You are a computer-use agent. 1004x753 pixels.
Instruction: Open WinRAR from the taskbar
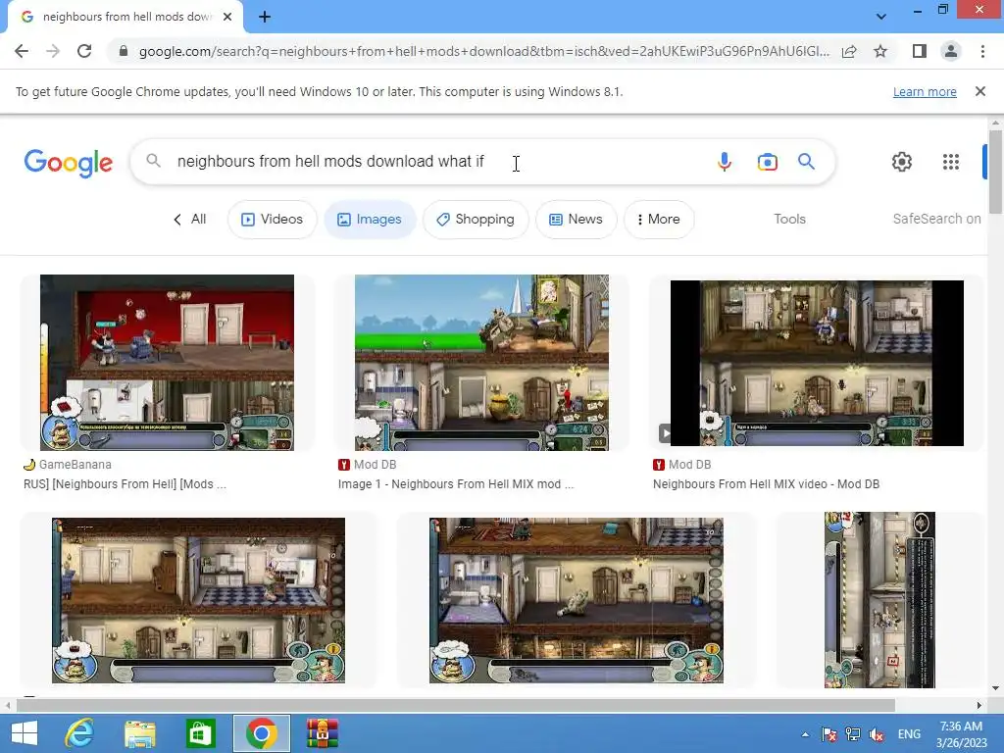pyautogui.click(x=322, y=733)
